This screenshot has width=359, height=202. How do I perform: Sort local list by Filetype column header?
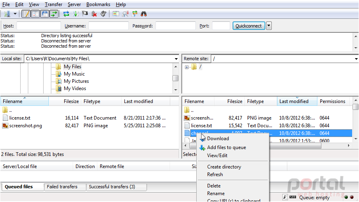(x=101, y=101)
